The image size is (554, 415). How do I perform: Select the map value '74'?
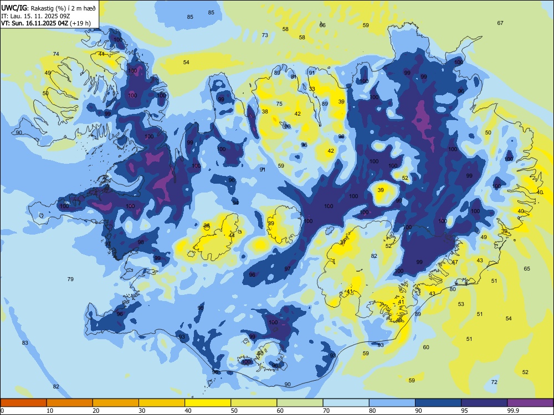56,54
